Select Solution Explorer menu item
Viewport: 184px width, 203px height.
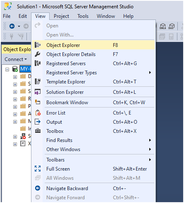[93, 92]
